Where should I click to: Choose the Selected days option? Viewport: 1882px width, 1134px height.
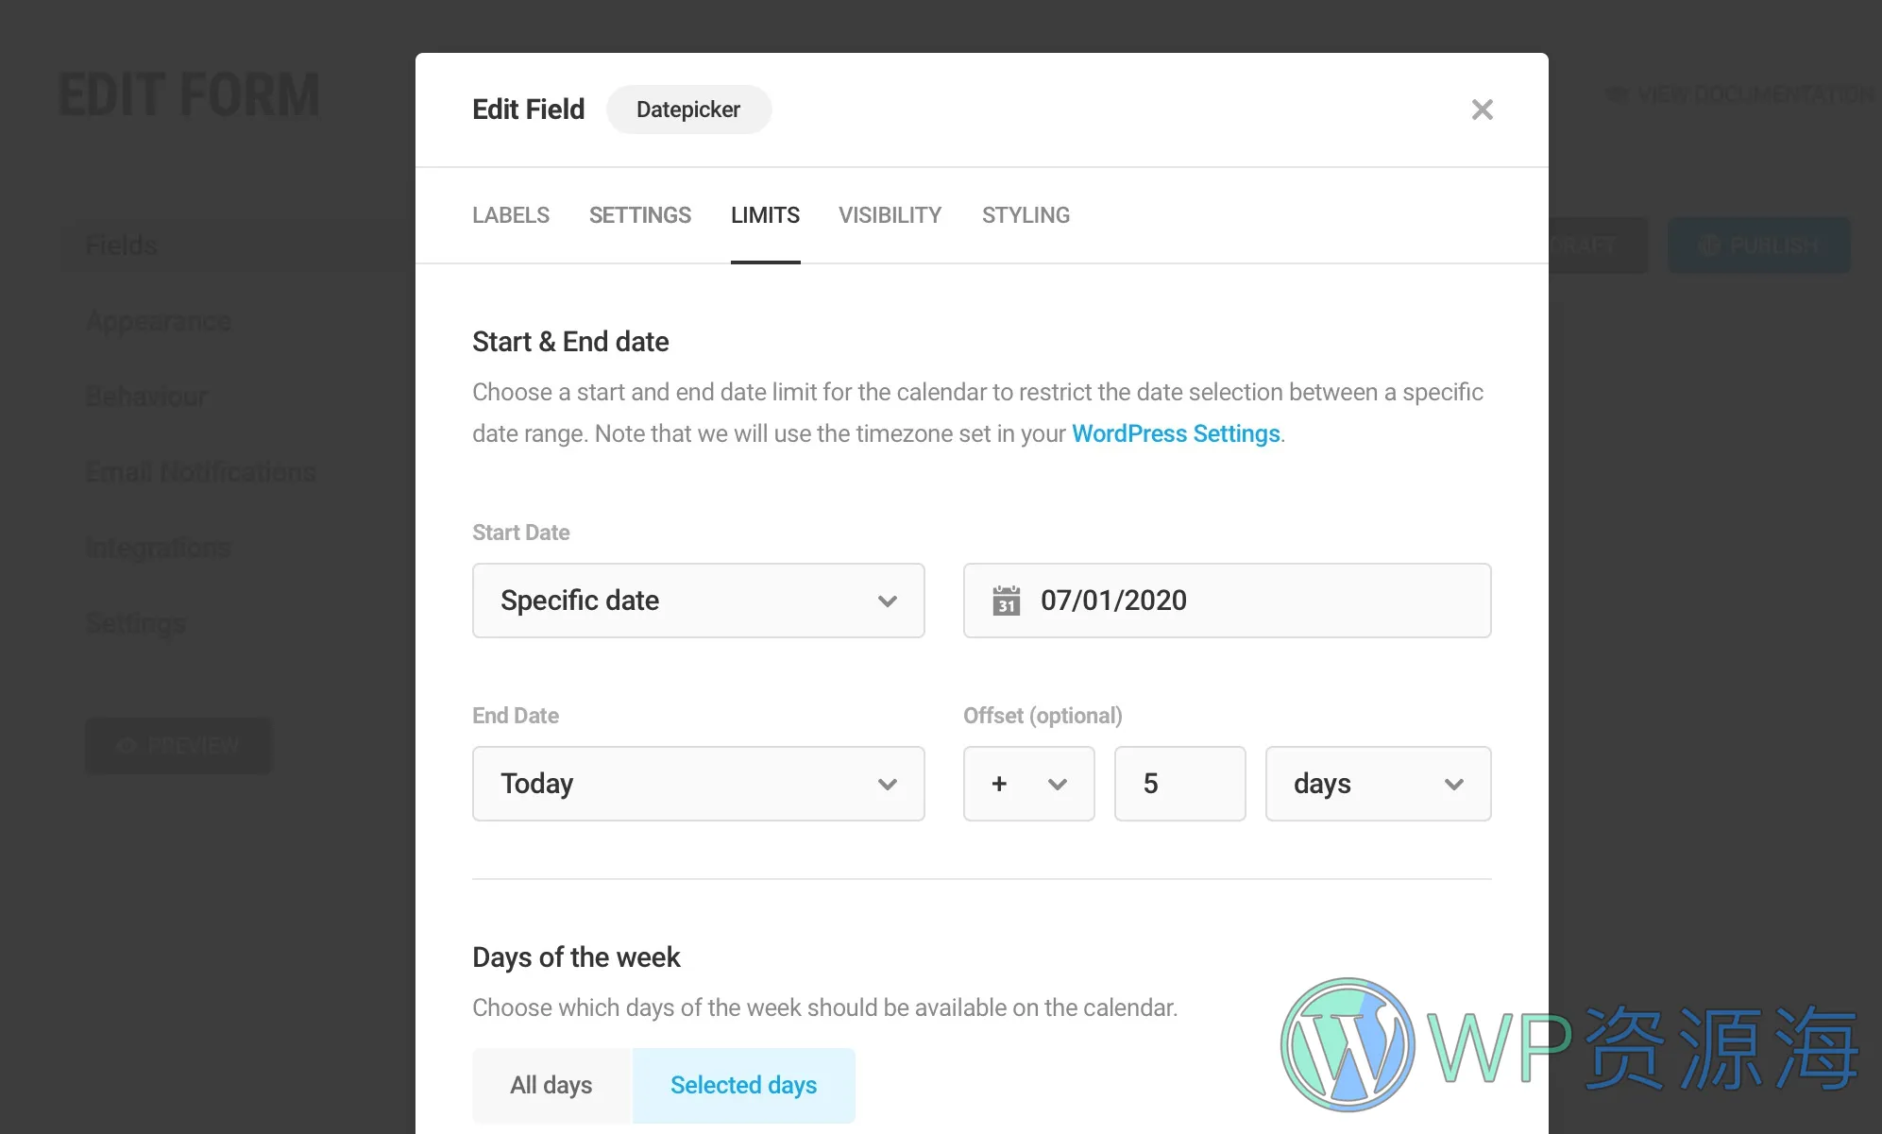coord(744,1086)
